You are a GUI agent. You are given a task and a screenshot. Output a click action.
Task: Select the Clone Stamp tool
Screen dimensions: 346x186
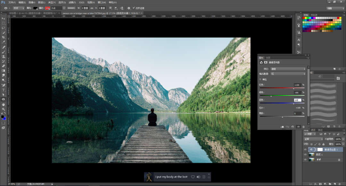[3, 57]
